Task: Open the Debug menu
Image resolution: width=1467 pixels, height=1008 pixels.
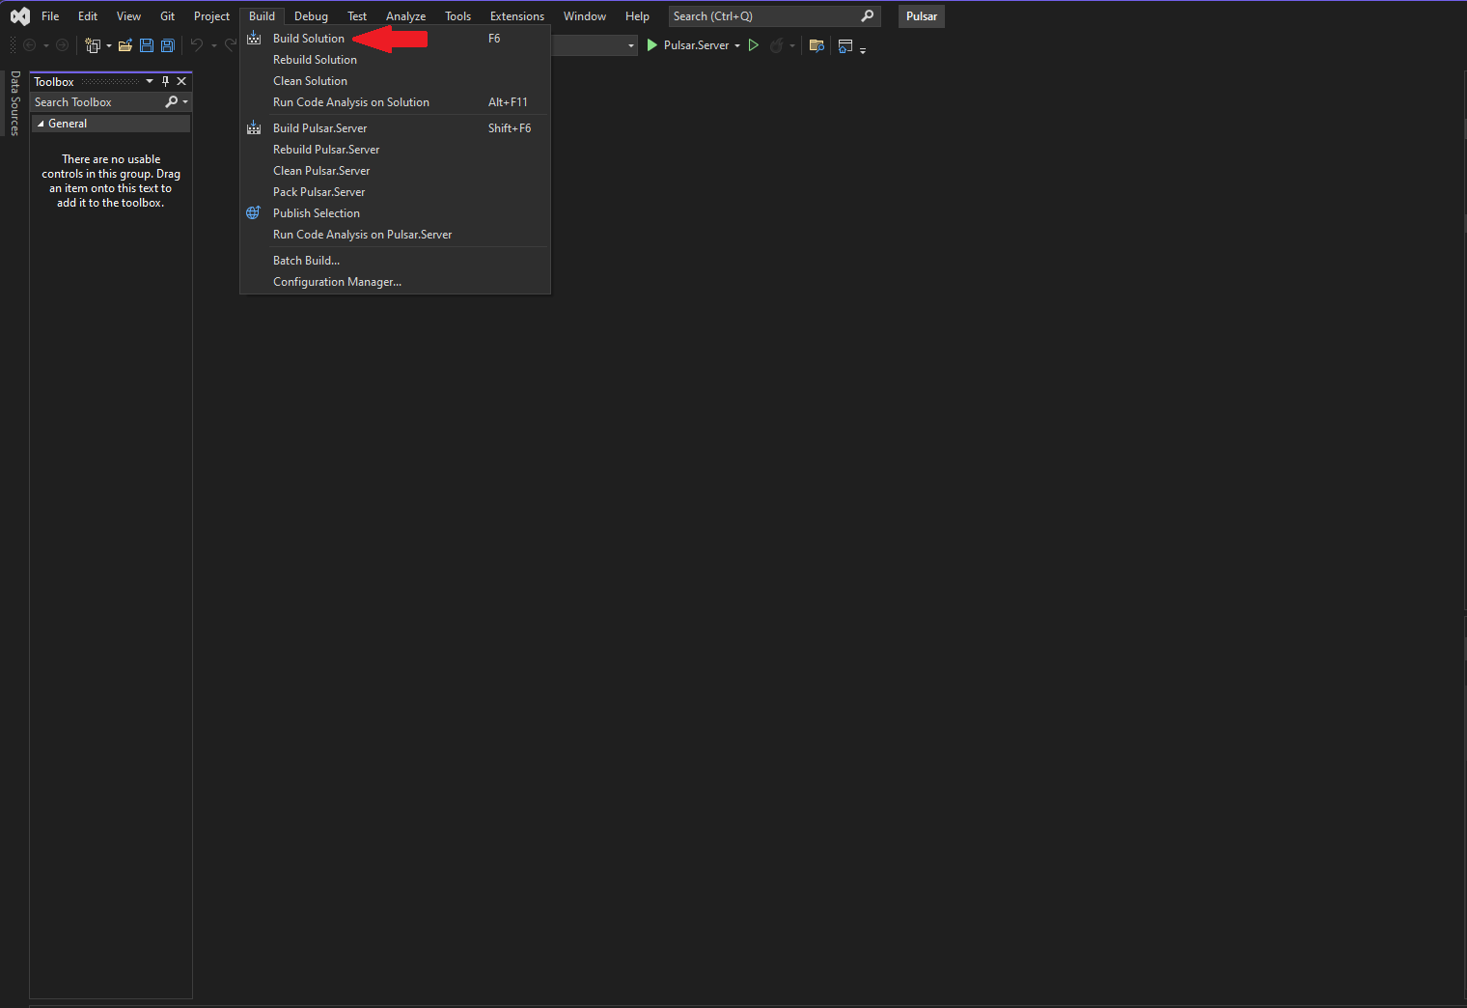Action: pos(311,16)
